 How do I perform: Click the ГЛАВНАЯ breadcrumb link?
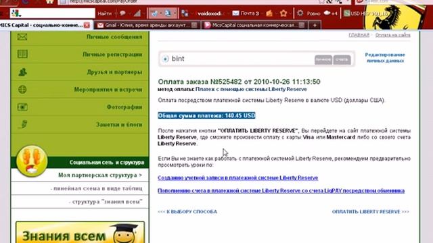(359, 35)
